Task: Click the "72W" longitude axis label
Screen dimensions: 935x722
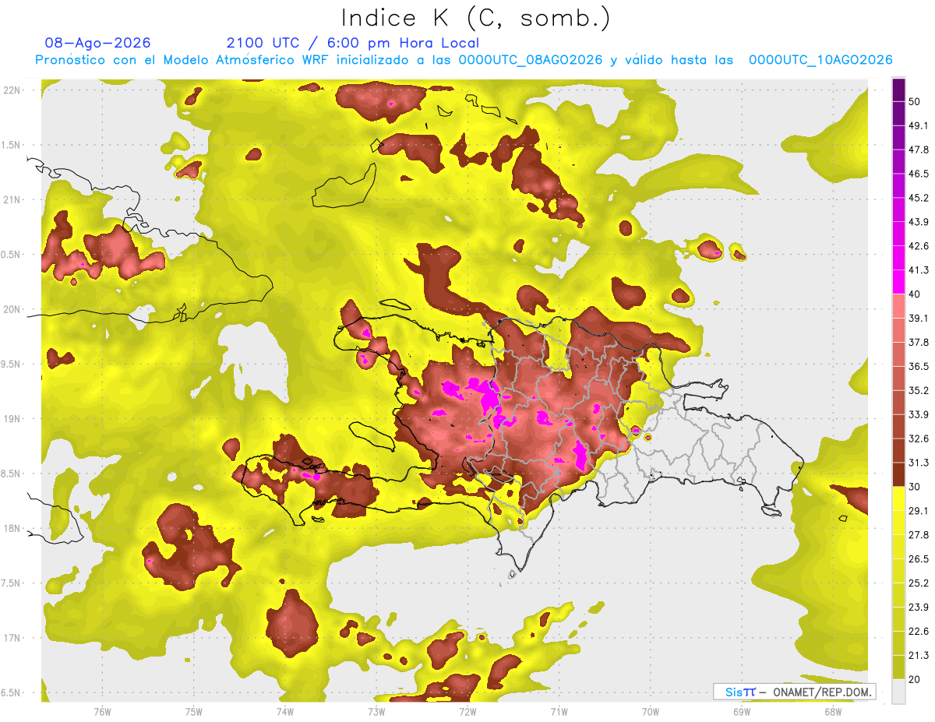Action: 467,711
